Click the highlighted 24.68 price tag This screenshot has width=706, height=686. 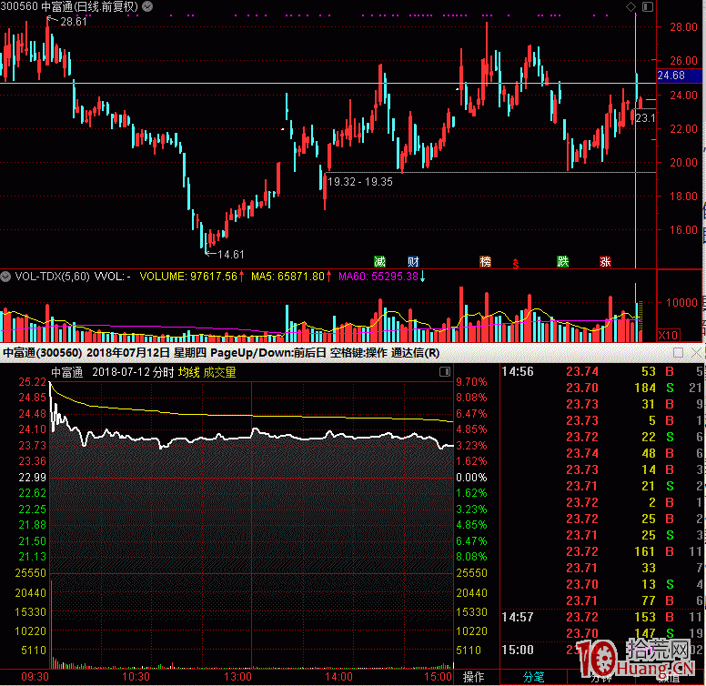pyautogui.click(x=679, y=76)
